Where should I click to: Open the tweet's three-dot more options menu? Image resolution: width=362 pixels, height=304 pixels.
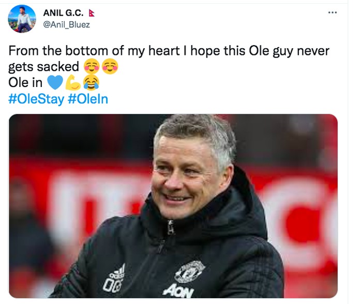[333, 13]
